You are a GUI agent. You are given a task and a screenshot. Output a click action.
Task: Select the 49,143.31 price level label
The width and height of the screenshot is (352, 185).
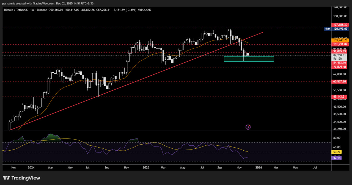[x=340, y=97]
